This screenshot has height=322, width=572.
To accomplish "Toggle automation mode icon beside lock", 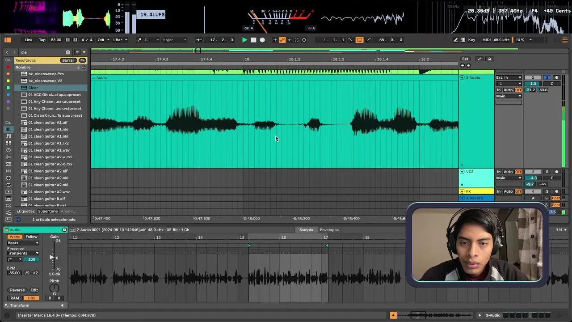I will pos(479,59).
